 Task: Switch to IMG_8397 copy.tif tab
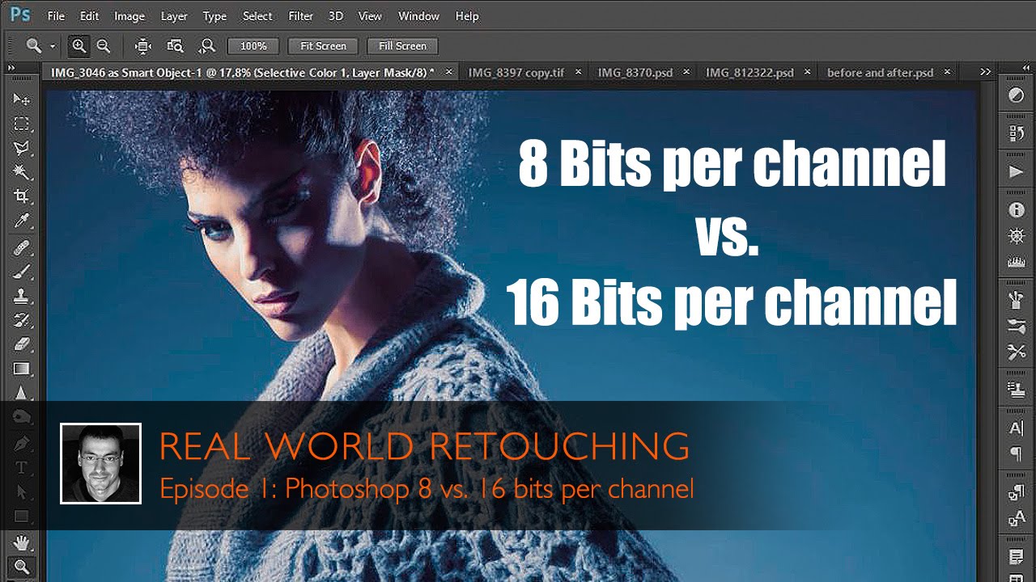pos(516,72)
